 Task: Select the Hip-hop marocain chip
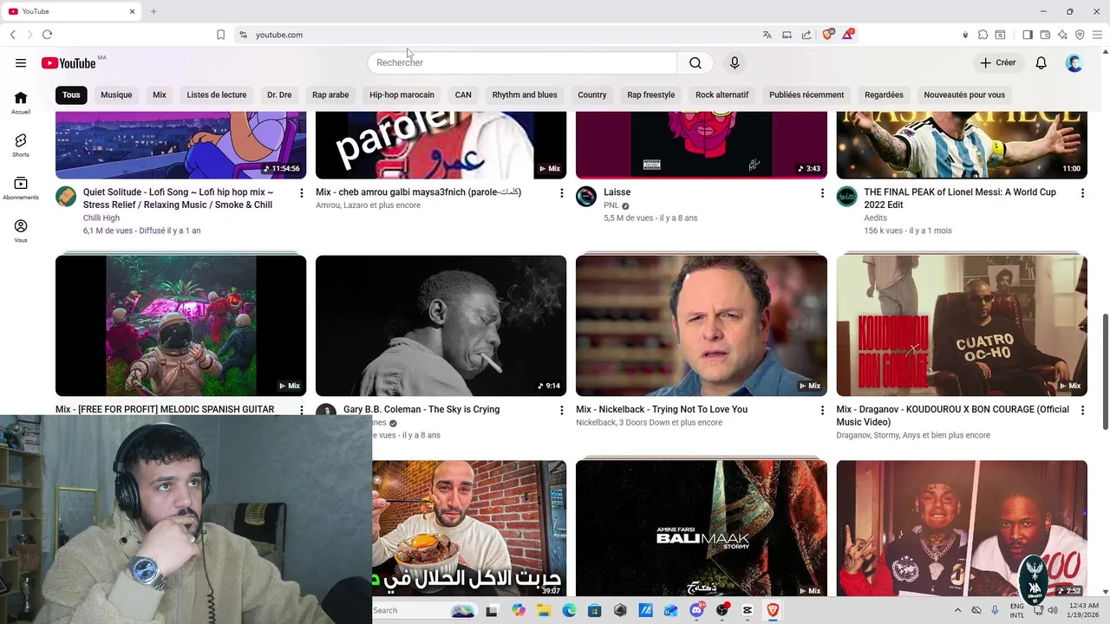[x=402, y=94]
